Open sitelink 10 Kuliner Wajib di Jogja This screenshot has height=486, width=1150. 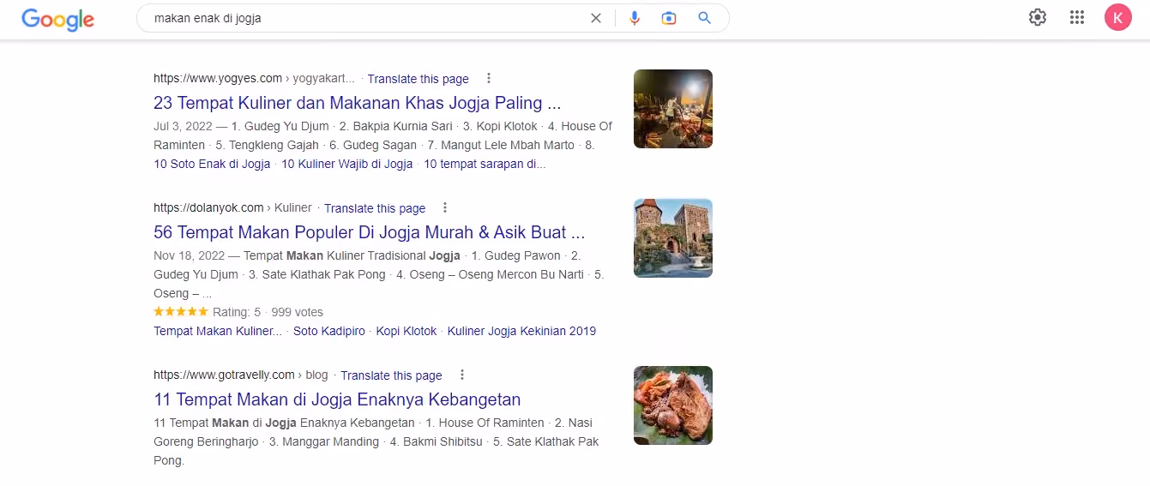(347, 164)
